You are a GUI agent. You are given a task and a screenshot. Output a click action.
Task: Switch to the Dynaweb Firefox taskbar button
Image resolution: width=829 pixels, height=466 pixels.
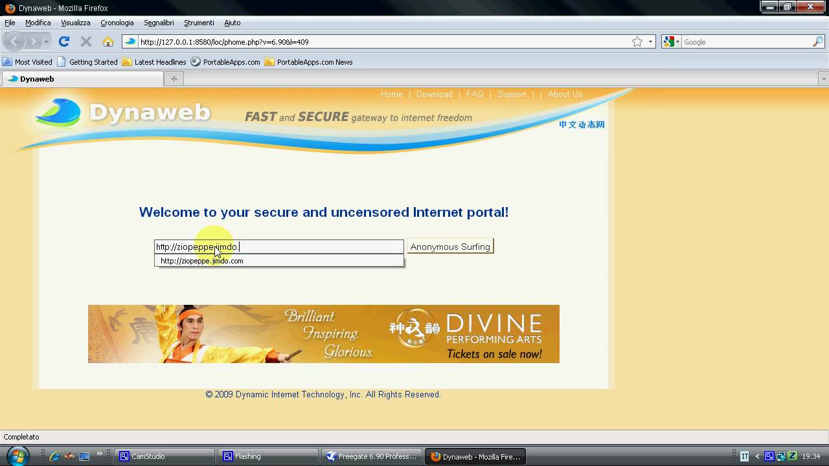[475, 456]
